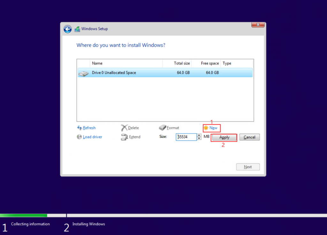This screenshot has width=327, height=235.
Task: Click the Refresh arrows icon
Action: click(x=80, y=128)
